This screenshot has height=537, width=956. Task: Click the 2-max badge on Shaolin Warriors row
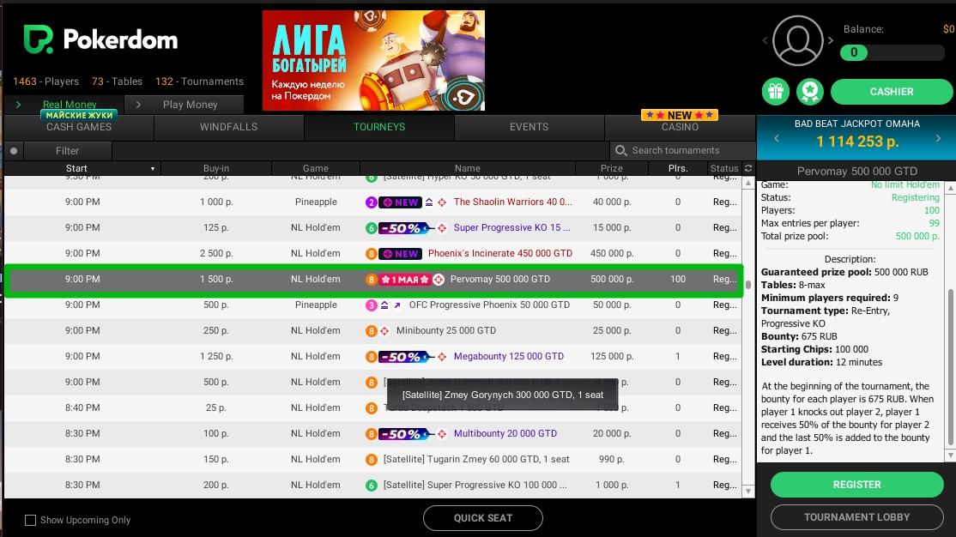click(371, 202)
